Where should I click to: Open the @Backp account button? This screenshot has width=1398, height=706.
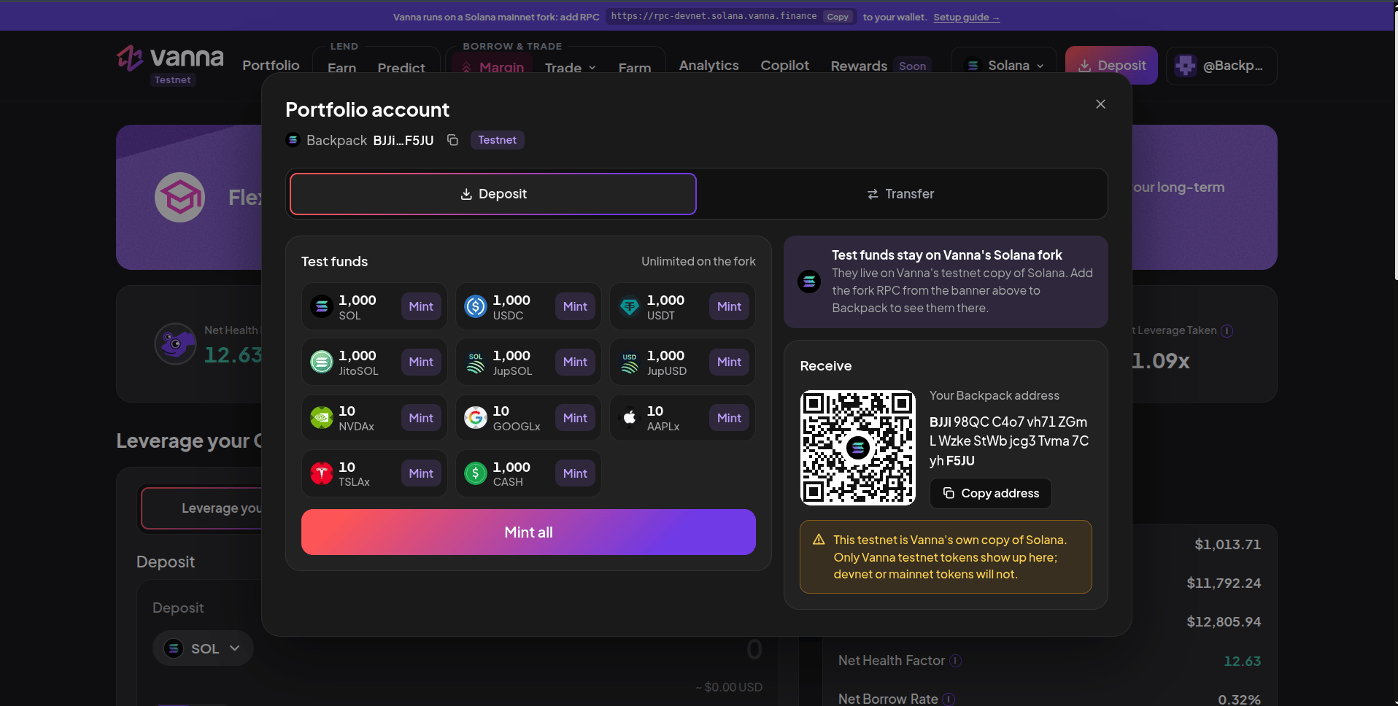click(x=1221, y=66)
